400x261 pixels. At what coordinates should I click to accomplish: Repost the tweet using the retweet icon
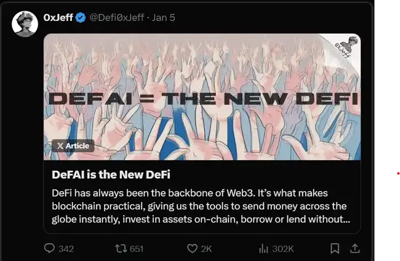[121, 248]
